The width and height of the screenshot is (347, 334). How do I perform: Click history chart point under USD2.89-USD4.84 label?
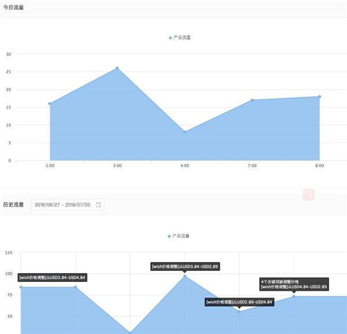[239, 311]
